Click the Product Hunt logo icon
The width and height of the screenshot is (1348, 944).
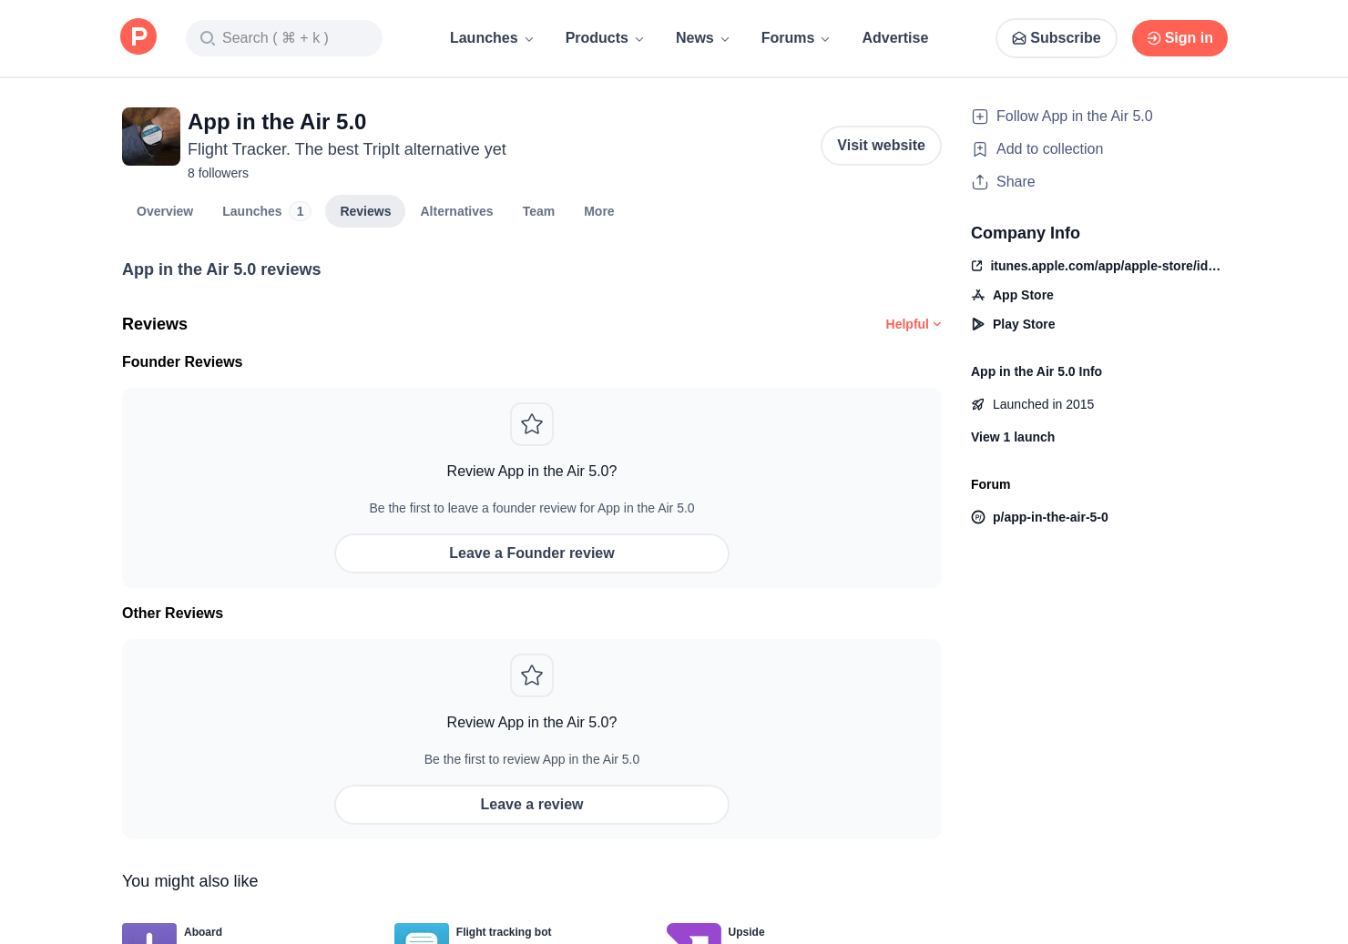coord(138,37)
